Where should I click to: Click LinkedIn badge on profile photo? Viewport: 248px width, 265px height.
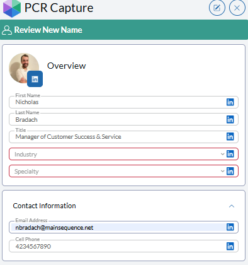pos(35,79)
